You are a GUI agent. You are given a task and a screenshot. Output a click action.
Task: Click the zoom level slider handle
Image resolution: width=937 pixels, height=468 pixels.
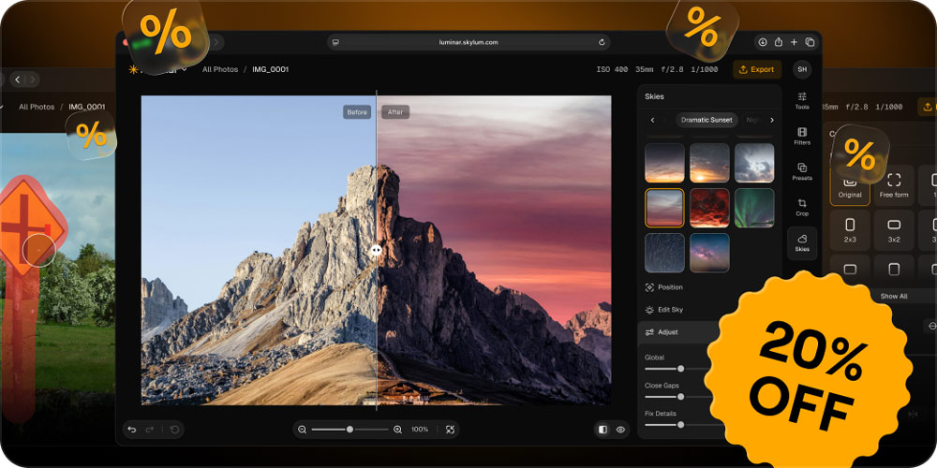coord(350,430)
